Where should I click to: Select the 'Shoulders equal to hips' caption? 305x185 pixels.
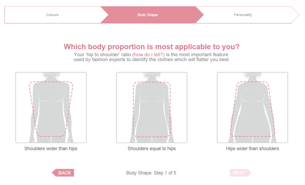[x=152, y=148]
